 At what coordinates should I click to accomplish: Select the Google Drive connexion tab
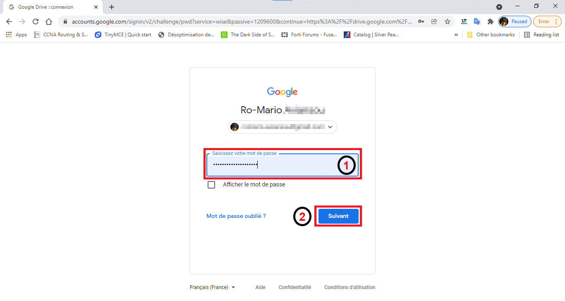pyautogui.click(x=53, y=7)
